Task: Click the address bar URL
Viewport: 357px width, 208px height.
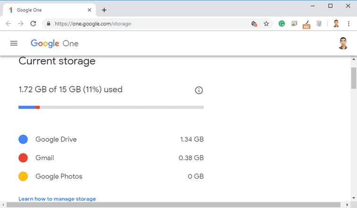Action: pyautogui.click(x=93, y=24)
